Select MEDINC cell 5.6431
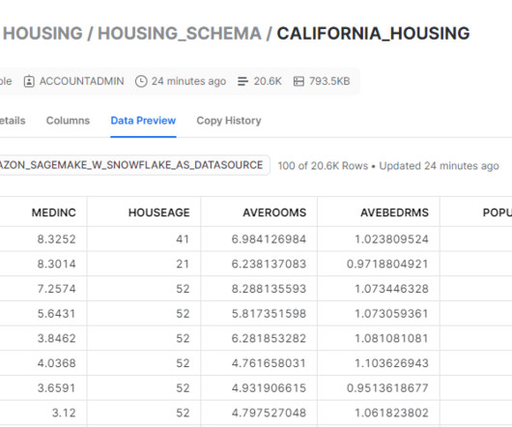 pyautogui.click(x=43, y=313)
